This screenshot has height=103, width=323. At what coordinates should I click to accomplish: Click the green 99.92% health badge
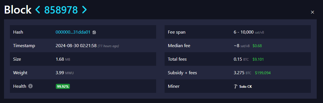[x=63, y=86]
